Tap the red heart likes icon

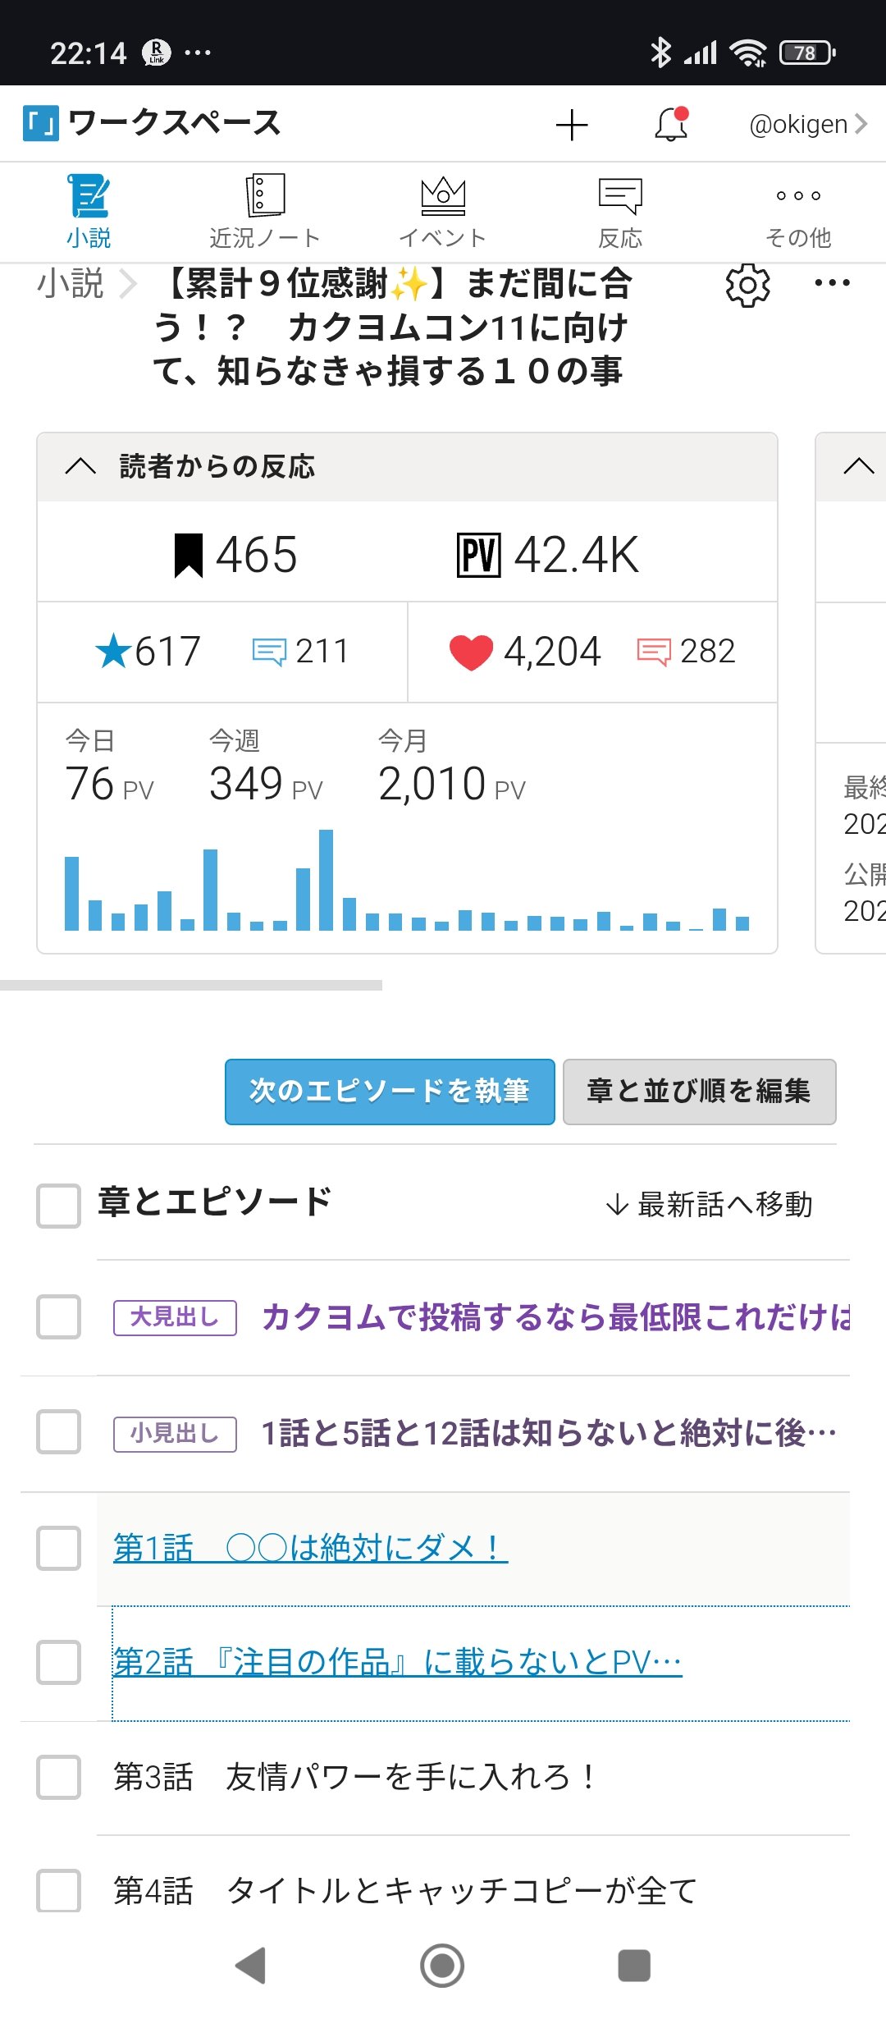click(x=471, y=652)
